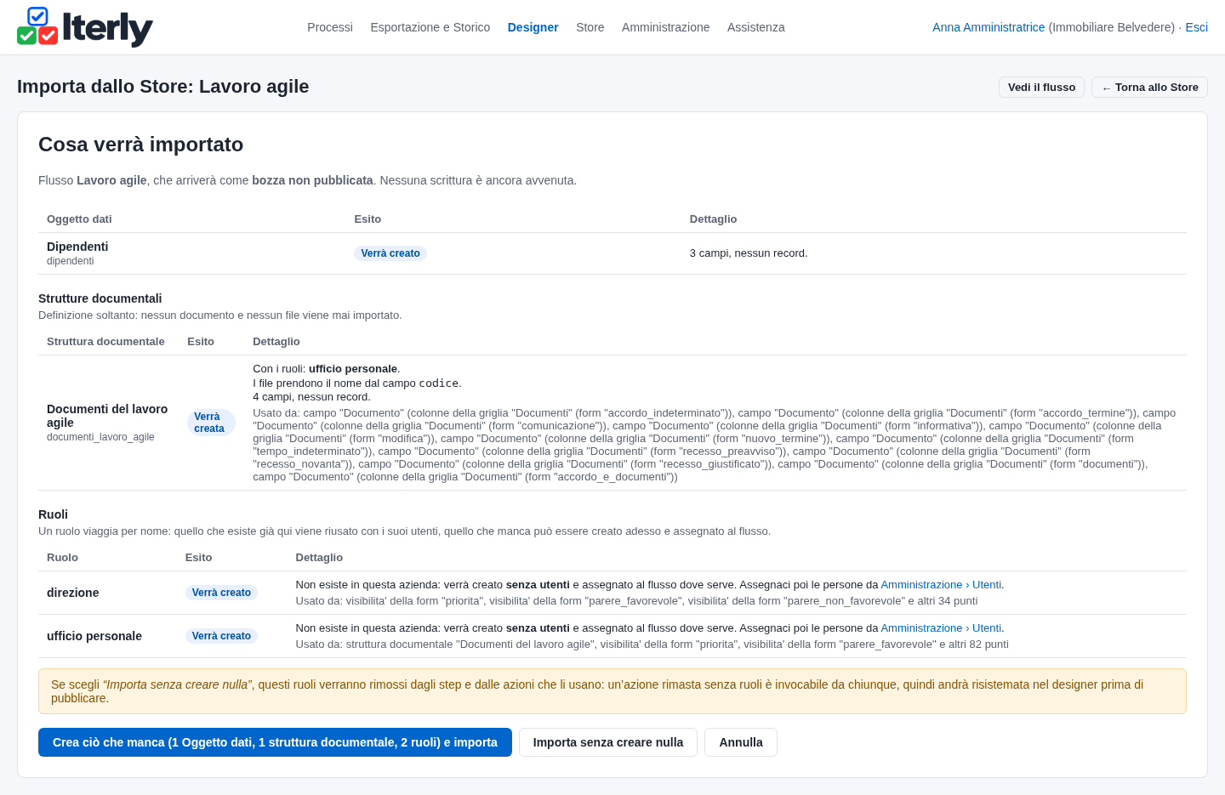
Task: Open the Assistenza page
Action: coord(756,27)
